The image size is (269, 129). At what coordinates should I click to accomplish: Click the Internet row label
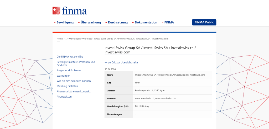pyautogui.click(x=111, y=98)
